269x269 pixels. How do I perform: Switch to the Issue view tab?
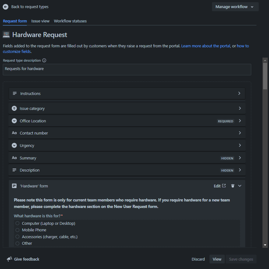(x=41, y=21)
